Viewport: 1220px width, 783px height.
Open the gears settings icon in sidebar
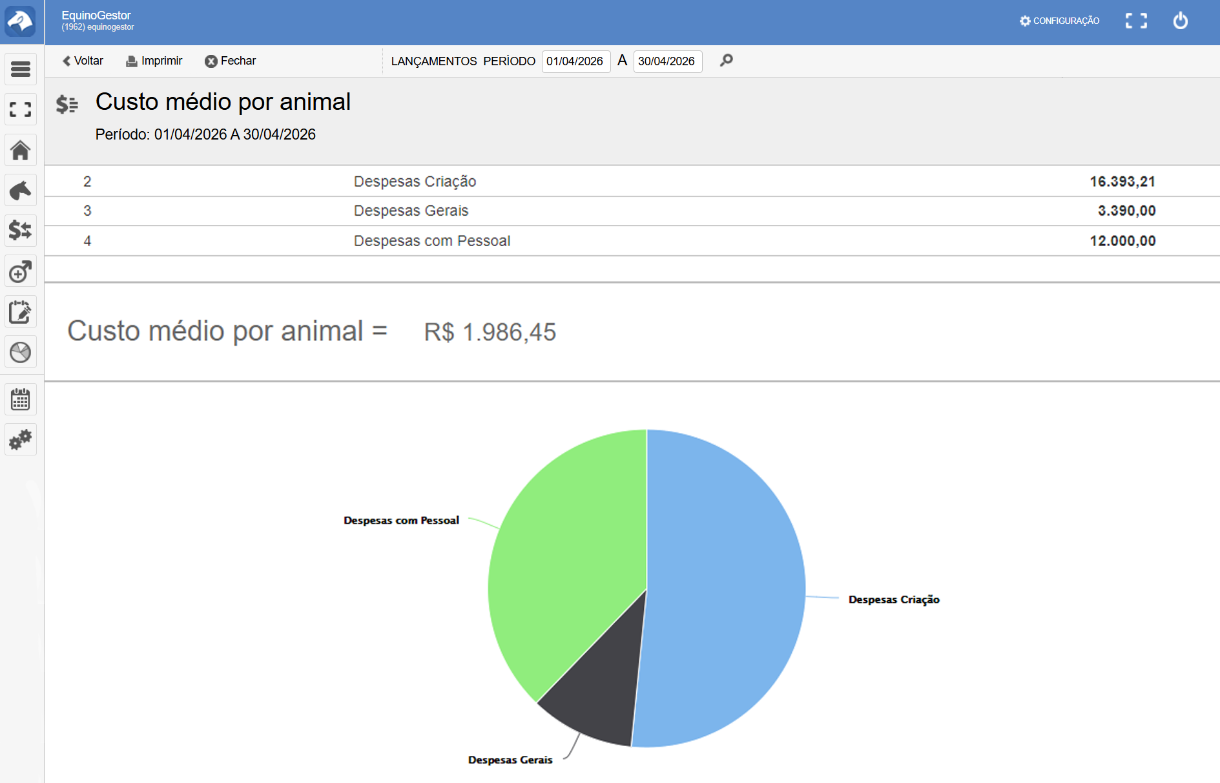[21, 440]
